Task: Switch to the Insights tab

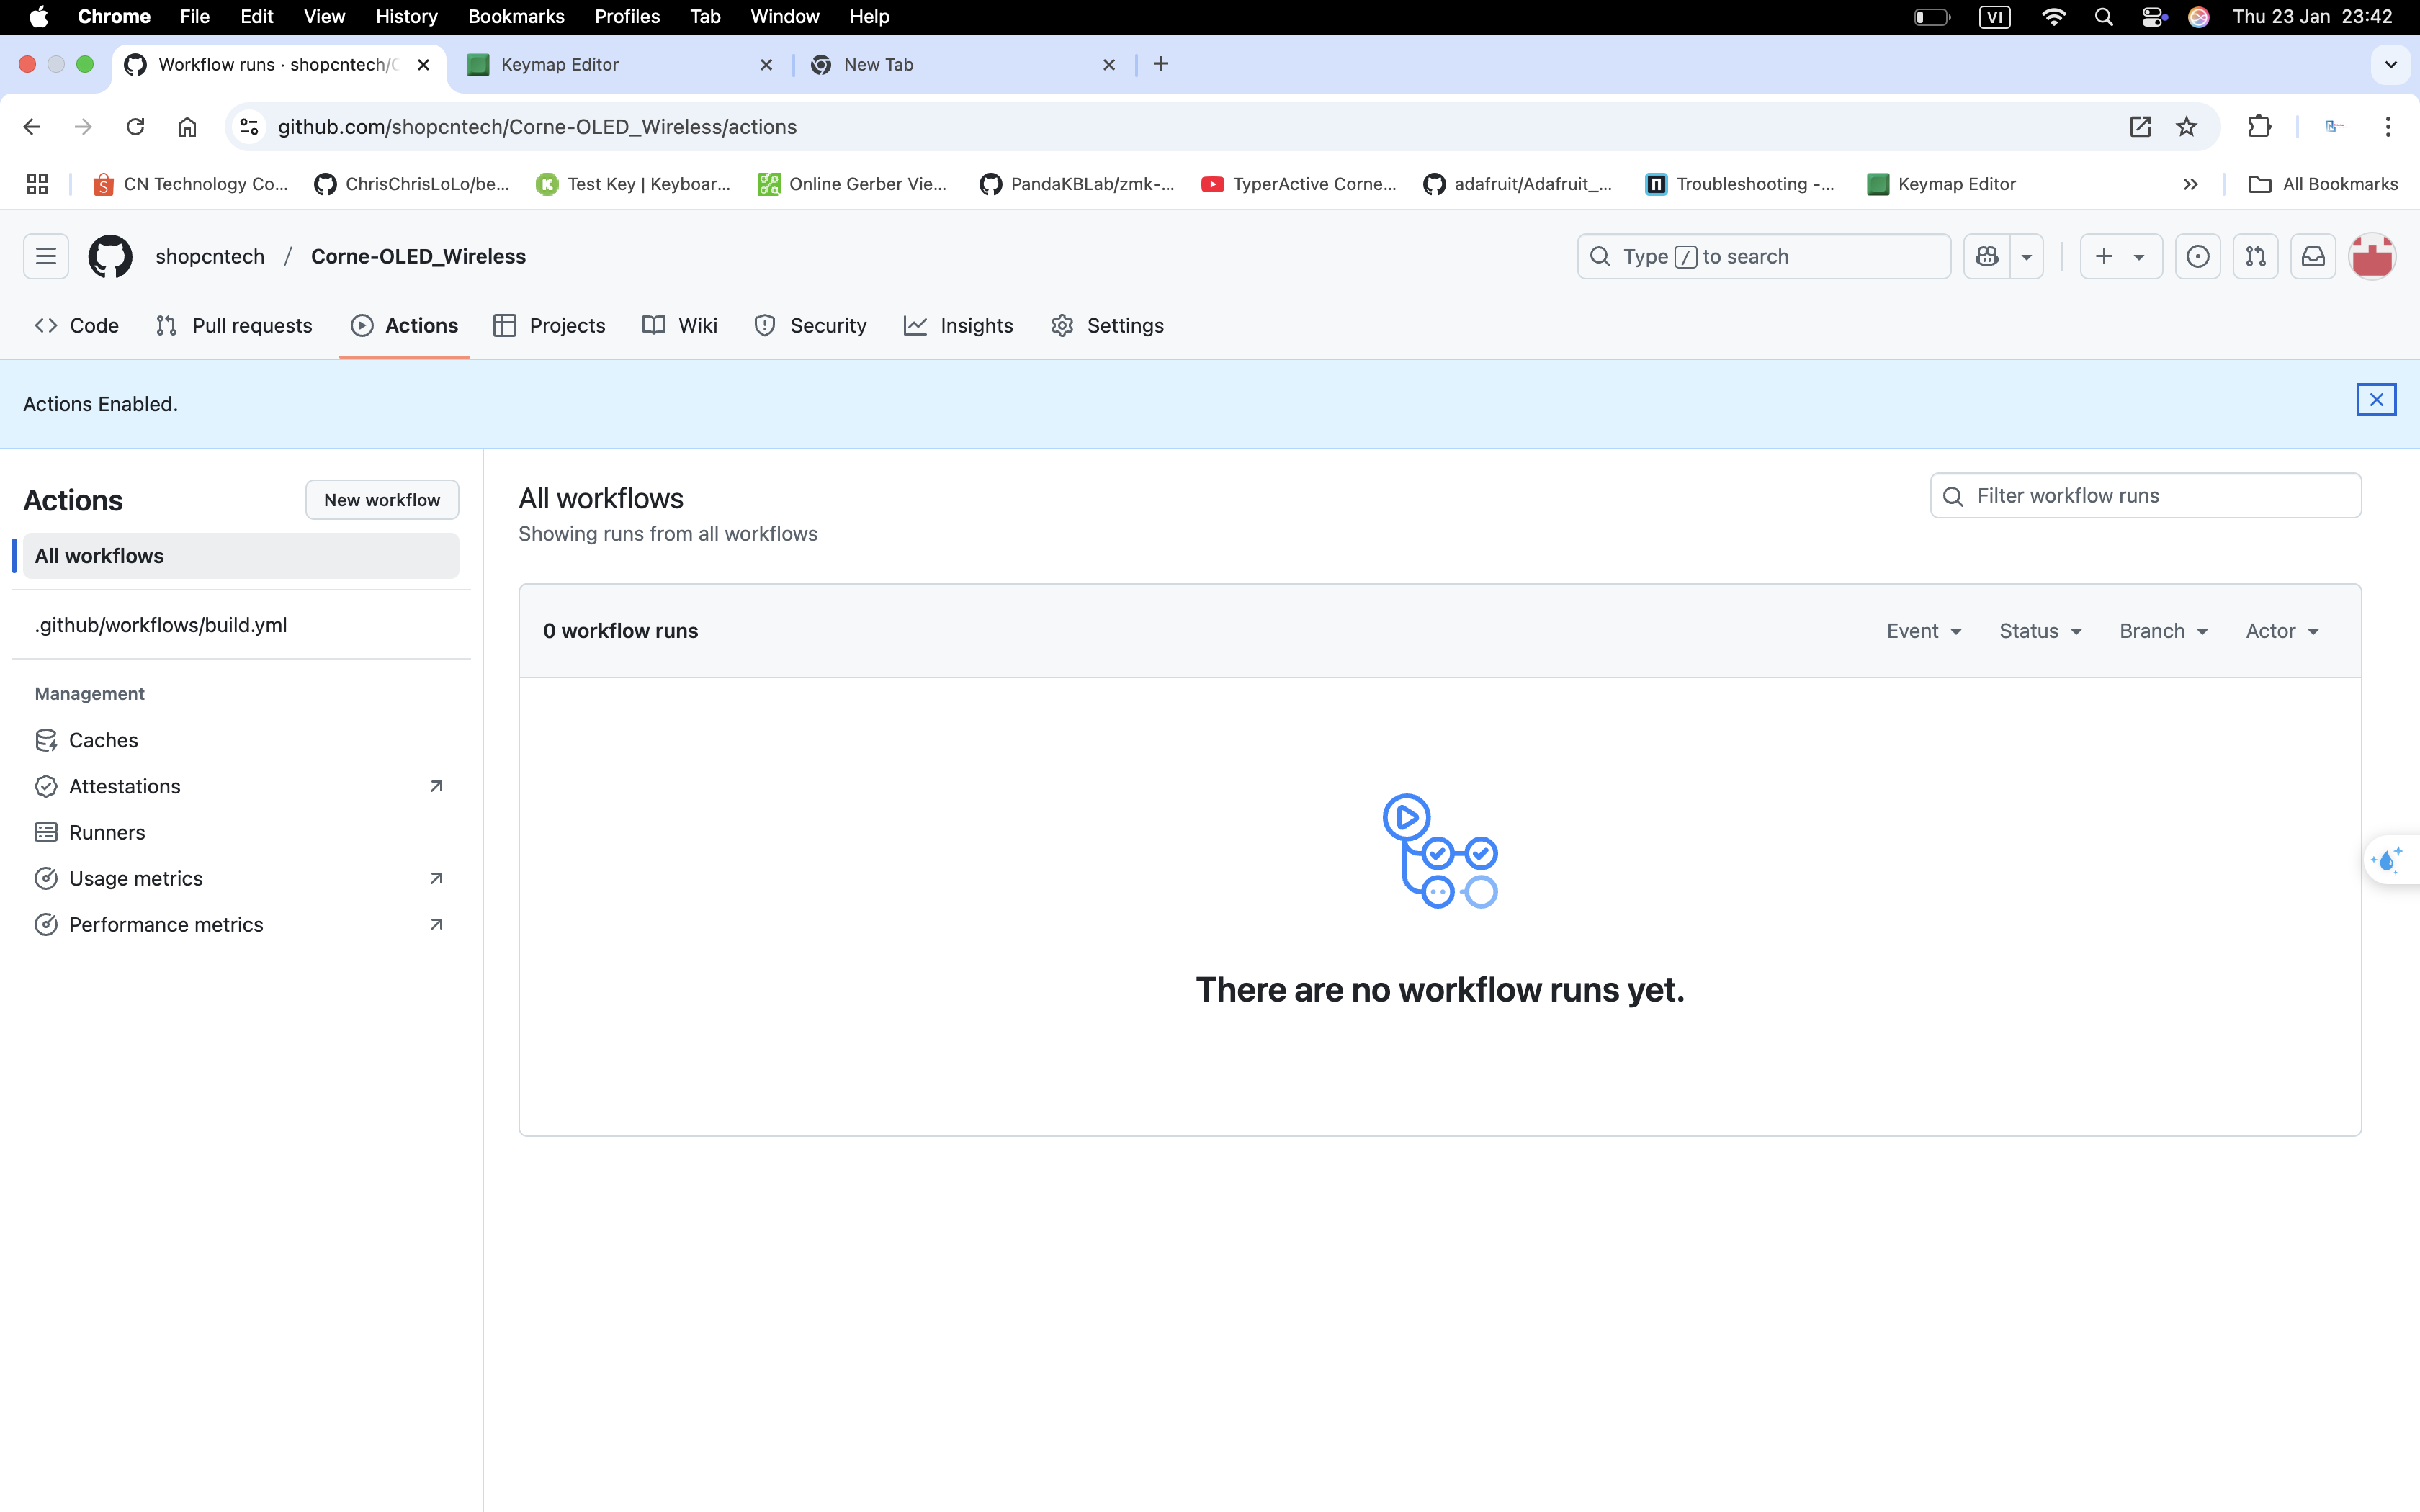Action: click(x=959, y=326)
